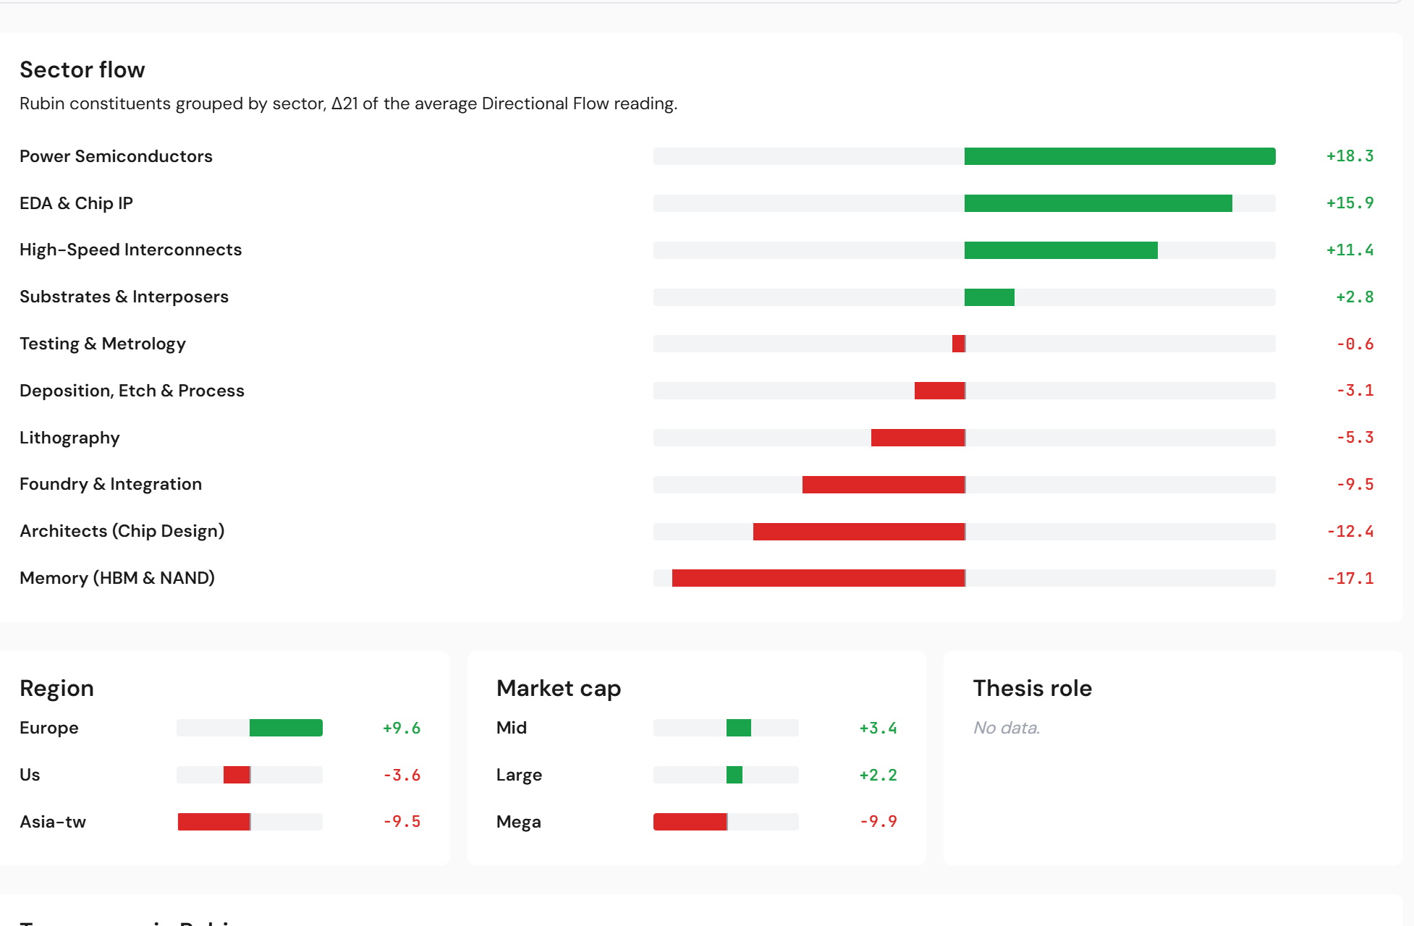This screenshot has height=926, width=1414.
Task: Click the Power Semiconductors sector label
Action: 116,156
